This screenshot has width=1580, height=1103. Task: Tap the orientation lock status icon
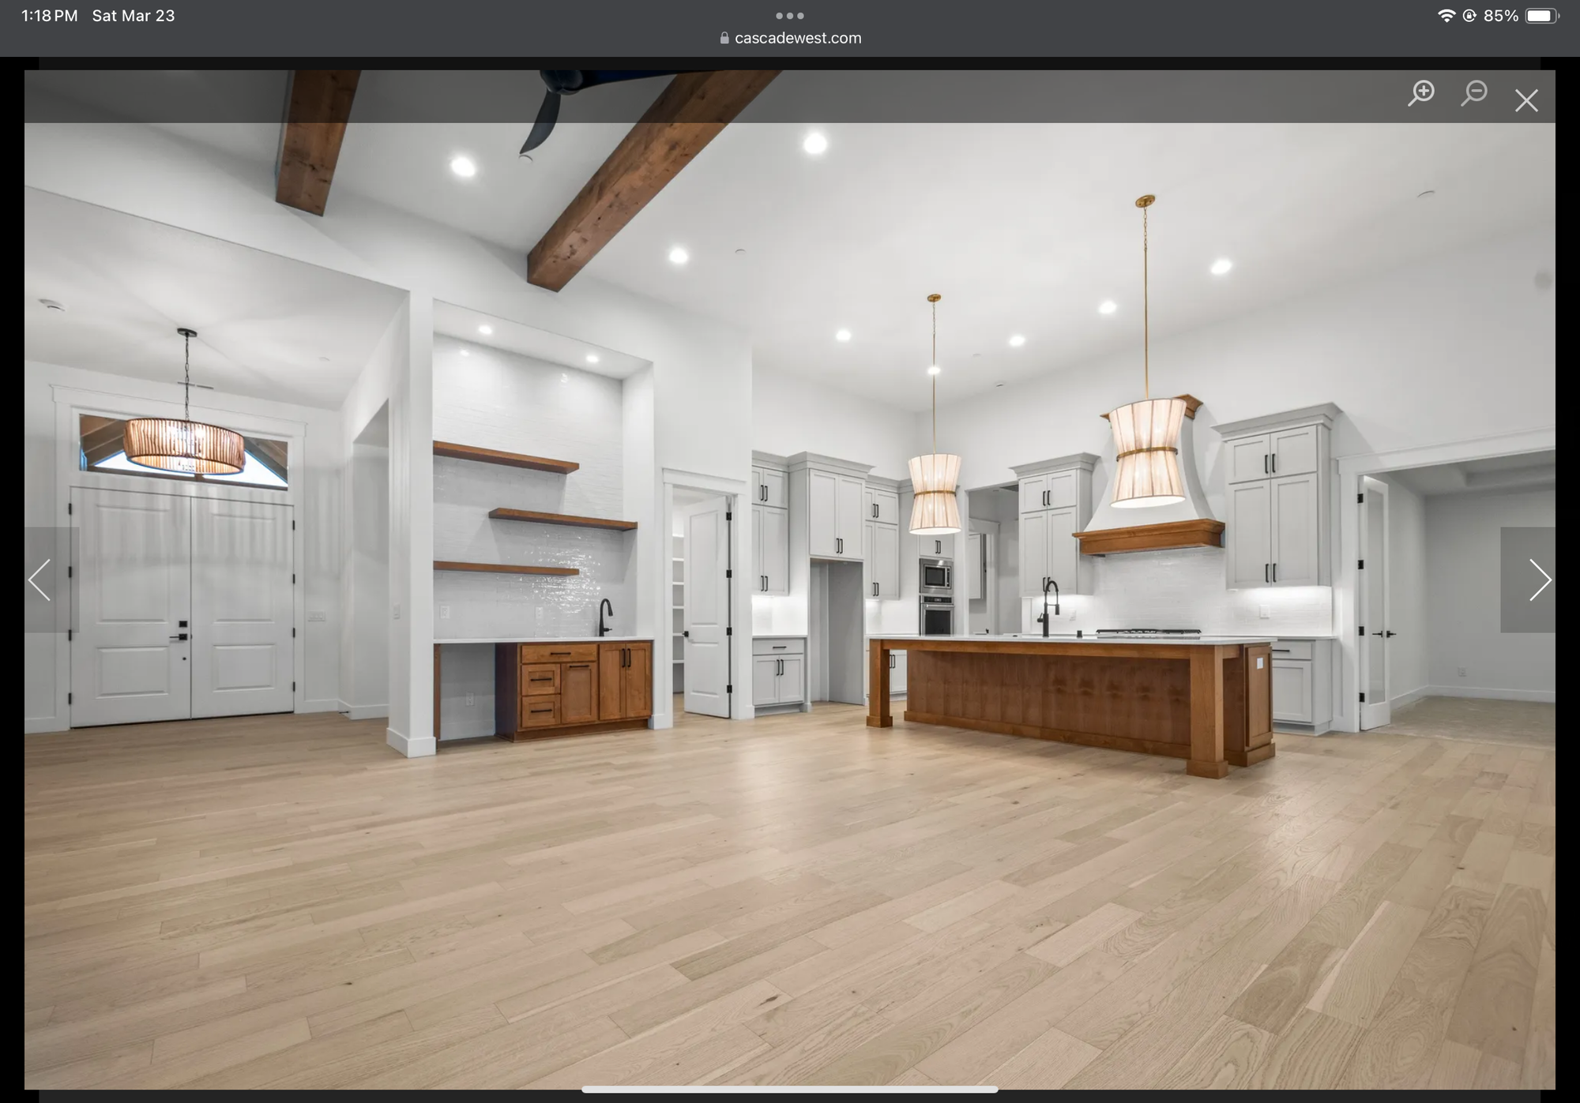coord(1469,16)
